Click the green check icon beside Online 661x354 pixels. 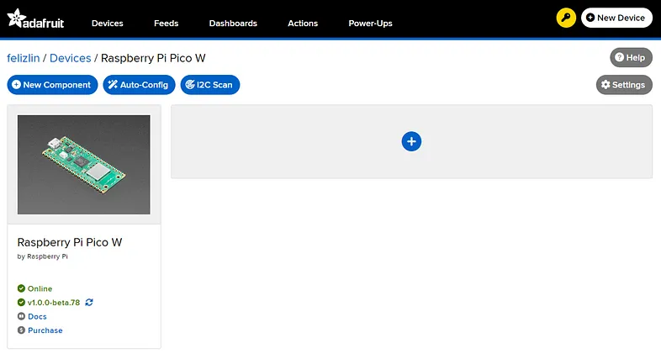coord(21,288)
